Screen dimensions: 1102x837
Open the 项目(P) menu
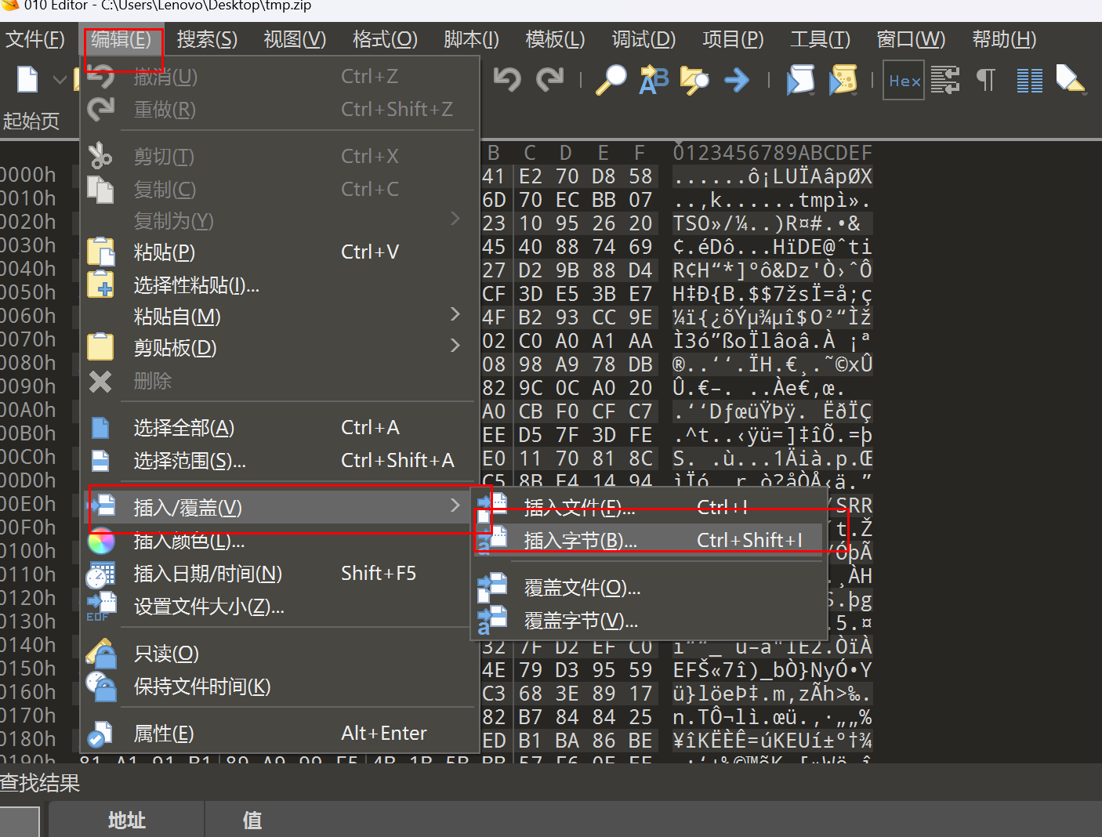coord(733,39)
